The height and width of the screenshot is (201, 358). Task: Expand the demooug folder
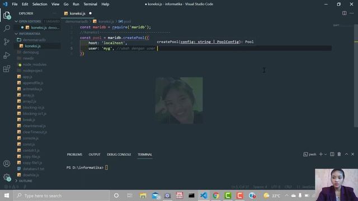[31, 52]
